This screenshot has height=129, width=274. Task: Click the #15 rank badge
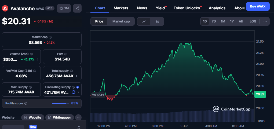point(50,8)
